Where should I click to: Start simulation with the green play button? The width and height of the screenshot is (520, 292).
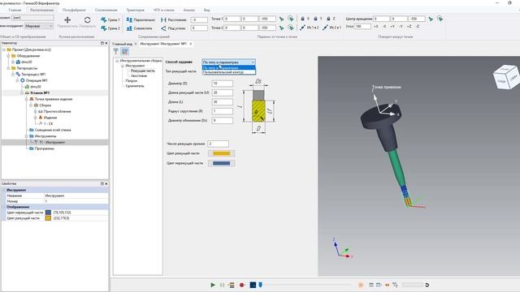pyautogui.click(x=213, y=285)
